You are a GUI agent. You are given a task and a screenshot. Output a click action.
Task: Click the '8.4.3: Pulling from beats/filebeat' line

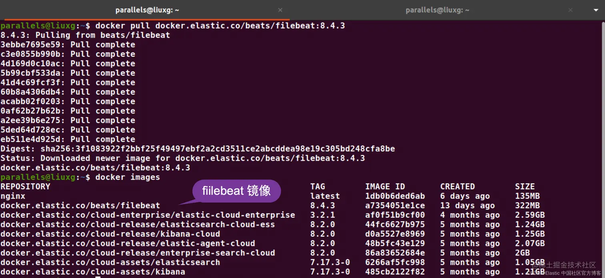click(85, 35)
